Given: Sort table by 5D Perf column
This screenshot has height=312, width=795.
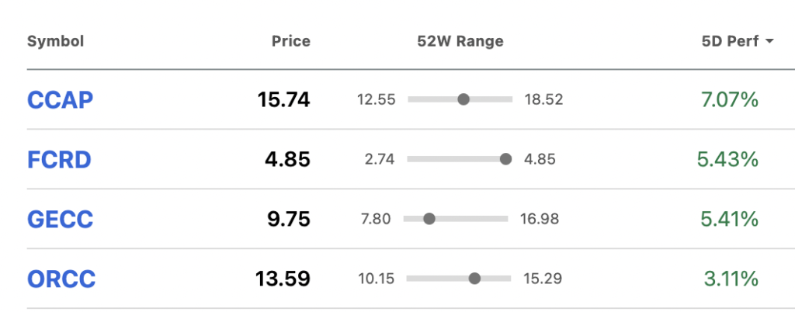Looking at the screenshot, I should [730, 42].
